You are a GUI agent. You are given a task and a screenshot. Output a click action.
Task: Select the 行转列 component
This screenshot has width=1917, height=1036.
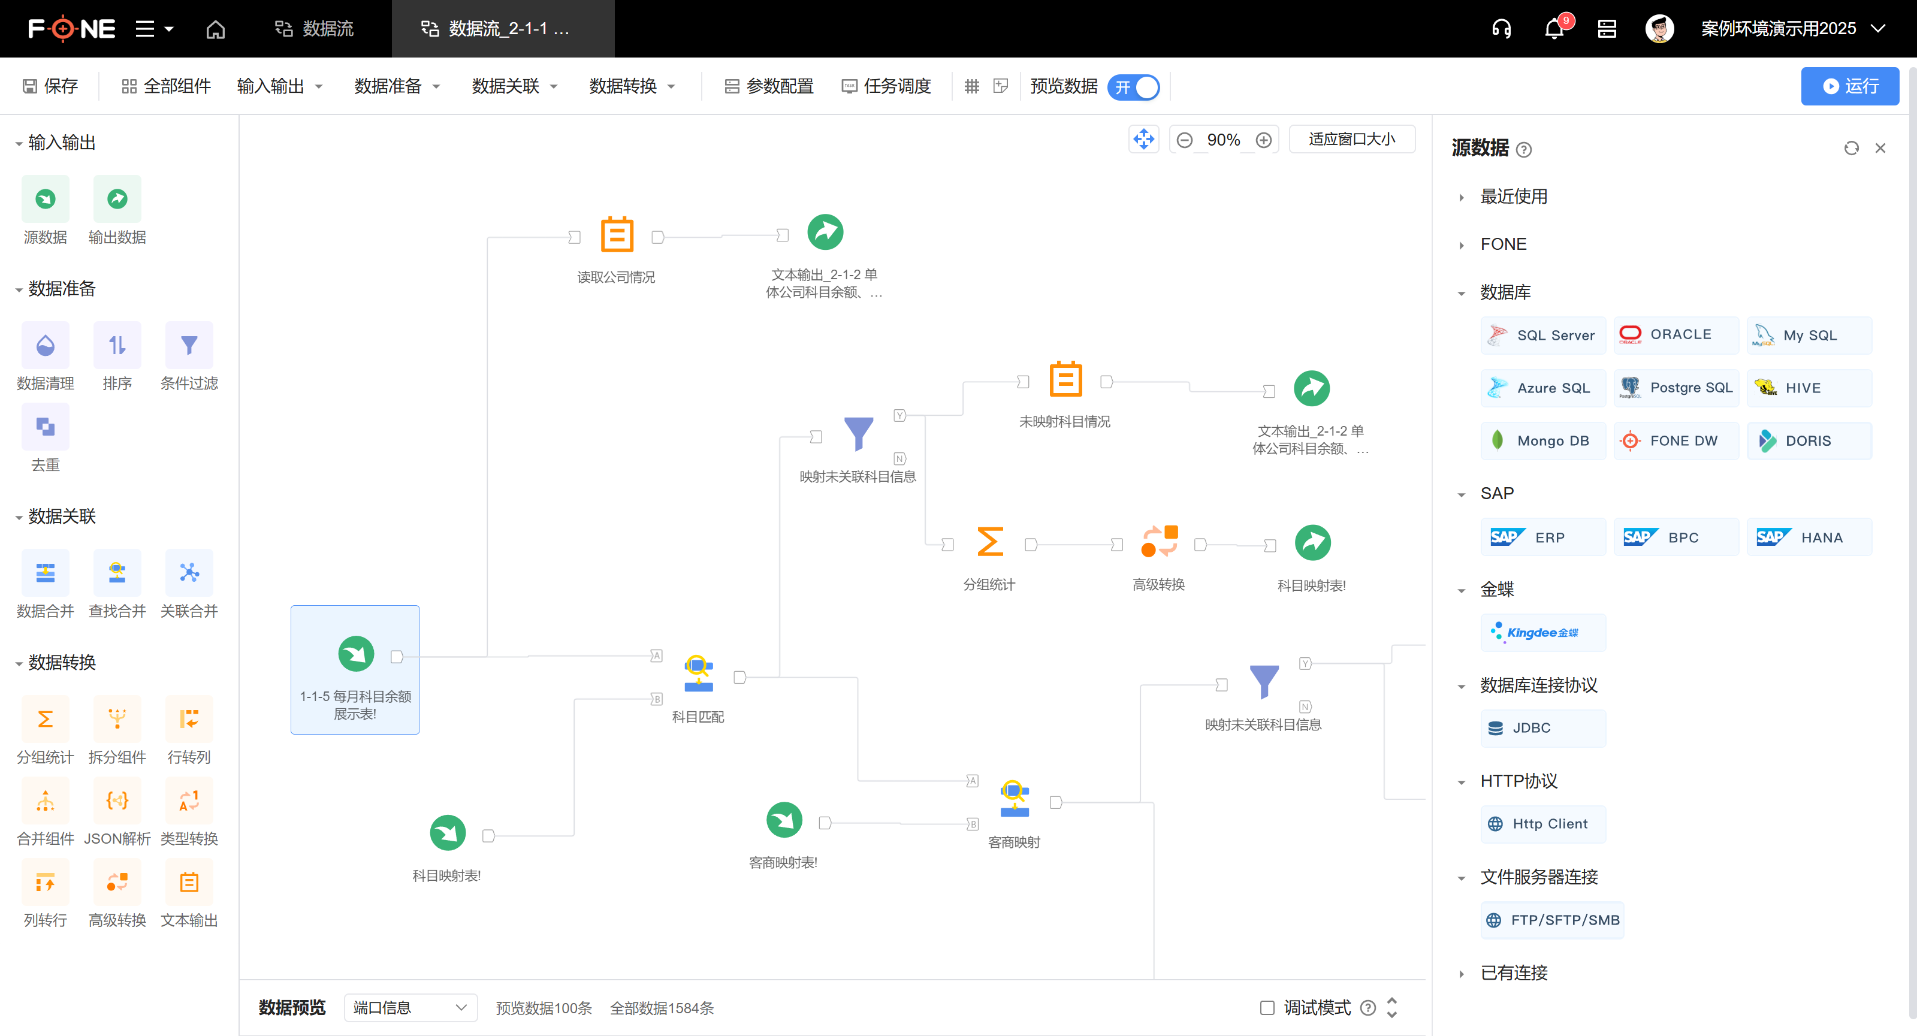tap(189, 719)
